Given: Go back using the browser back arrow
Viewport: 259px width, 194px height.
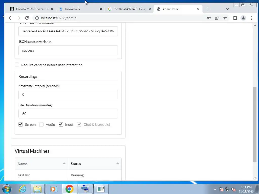Looking at the screenshot, I should (x=11, y=18).
